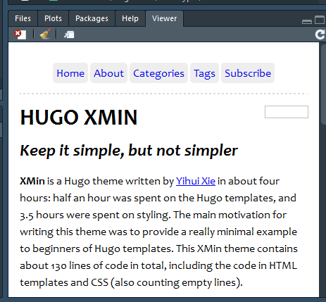
Task: Click the bold word XMin in paragraph
Action: point(32,181)
